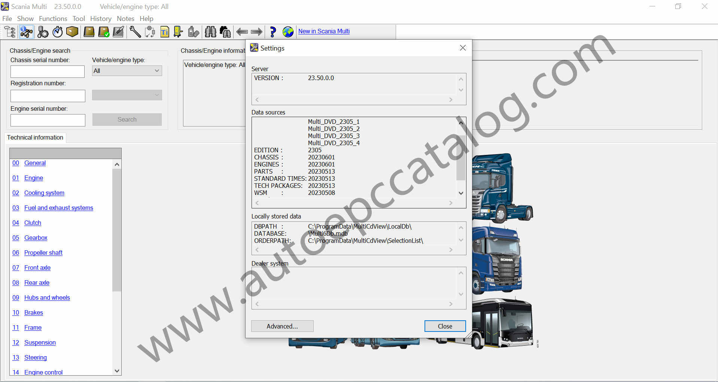The image size is (718, 382).
Task: Open the Steering link
Action: click(x=36, y=357)
